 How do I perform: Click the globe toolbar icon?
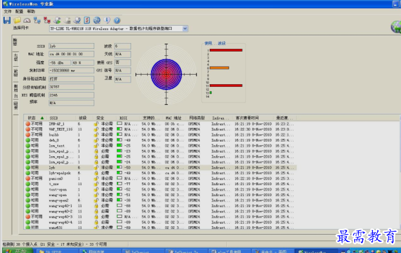point(97,20)
